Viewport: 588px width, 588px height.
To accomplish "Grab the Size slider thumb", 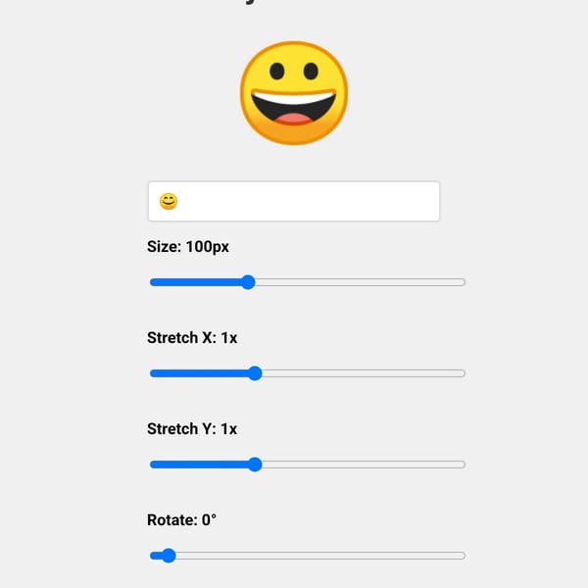I will [248, 282].
